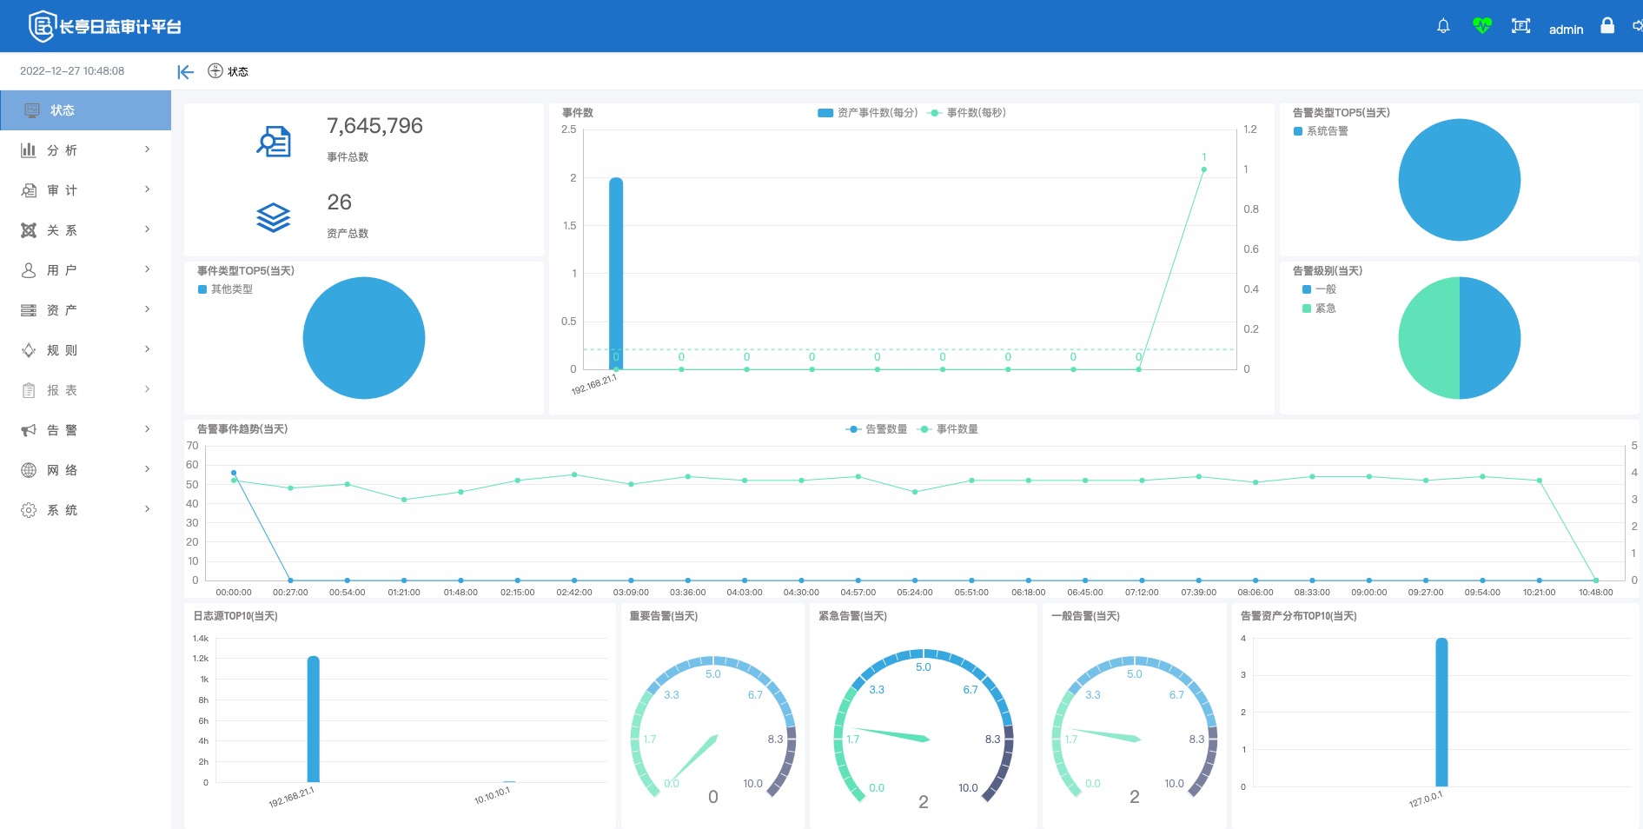This screenshot has width=1643, height=829.
Task: Click the 7,645,796 event total value
Action: point(374,126)
